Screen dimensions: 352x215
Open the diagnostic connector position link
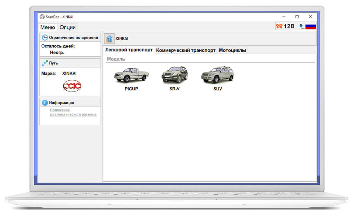tap(73, 112)
